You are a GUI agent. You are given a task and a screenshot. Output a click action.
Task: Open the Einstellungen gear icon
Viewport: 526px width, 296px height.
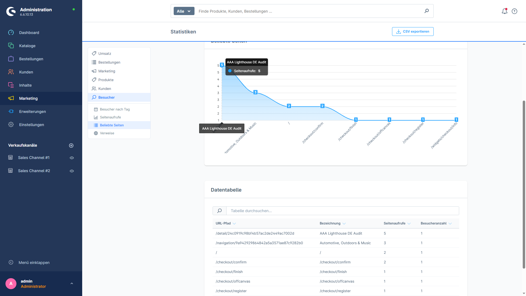click(x=11, y=124)
